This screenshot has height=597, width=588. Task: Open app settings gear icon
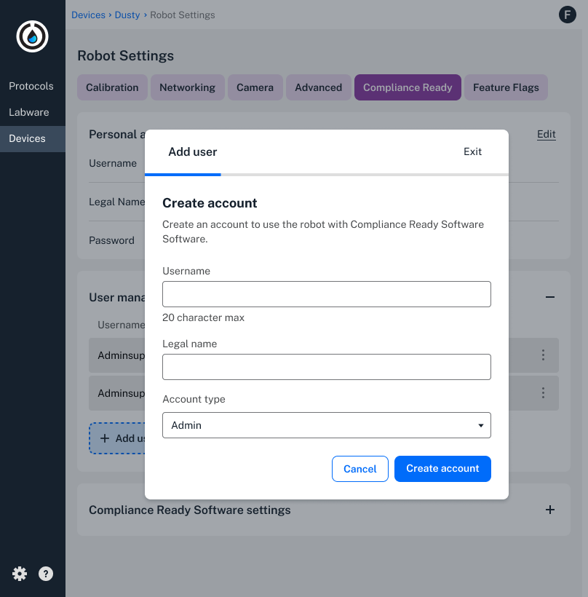point(20,574)
